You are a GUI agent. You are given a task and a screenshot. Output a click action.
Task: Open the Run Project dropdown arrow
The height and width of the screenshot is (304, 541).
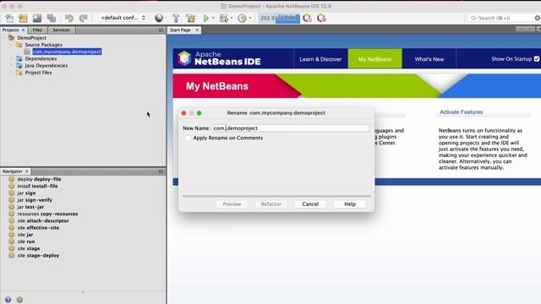click(x=213, y=18)
